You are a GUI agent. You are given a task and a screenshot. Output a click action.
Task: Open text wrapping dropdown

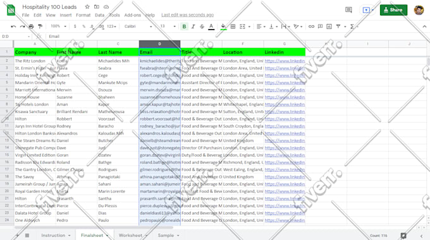click(286, 27)
